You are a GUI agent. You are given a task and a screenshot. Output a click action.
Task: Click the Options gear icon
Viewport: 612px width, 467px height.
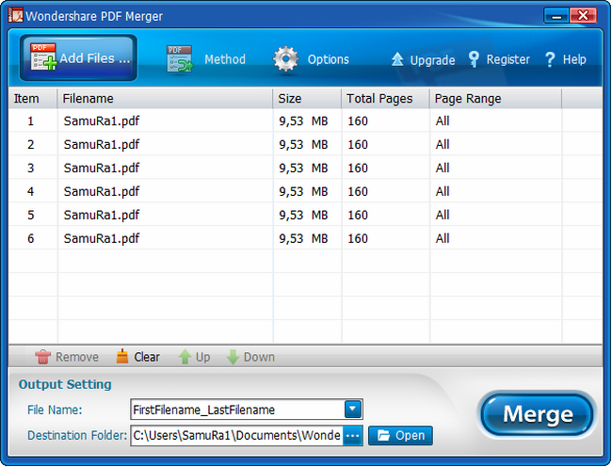285,59
